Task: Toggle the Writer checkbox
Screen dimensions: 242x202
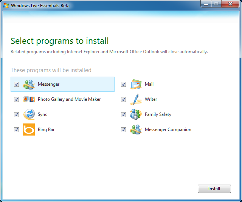Action: 123,99
